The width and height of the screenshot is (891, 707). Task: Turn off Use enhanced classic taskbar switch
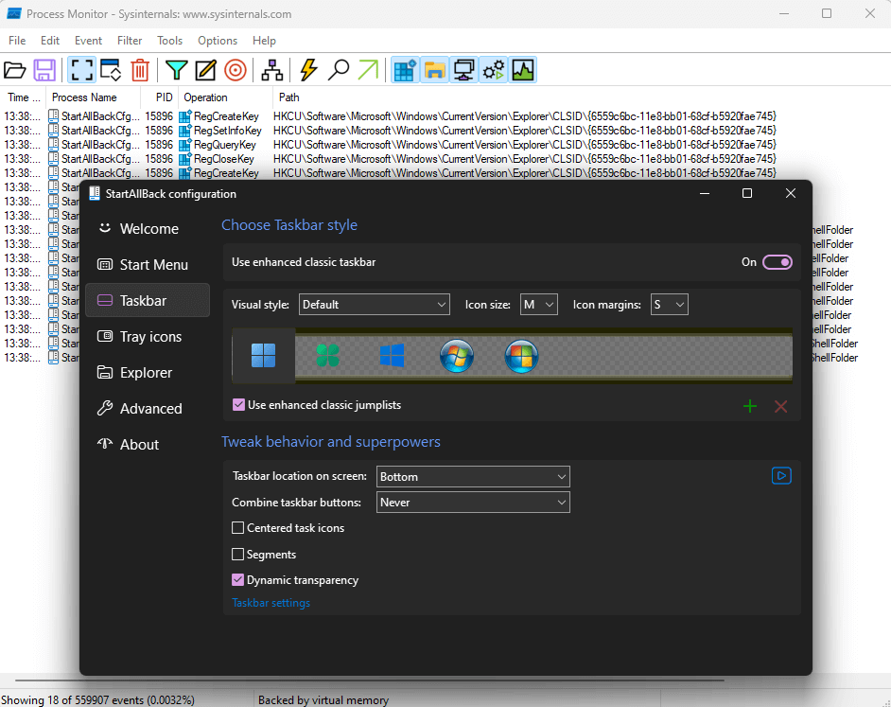[x=777, y=262]
